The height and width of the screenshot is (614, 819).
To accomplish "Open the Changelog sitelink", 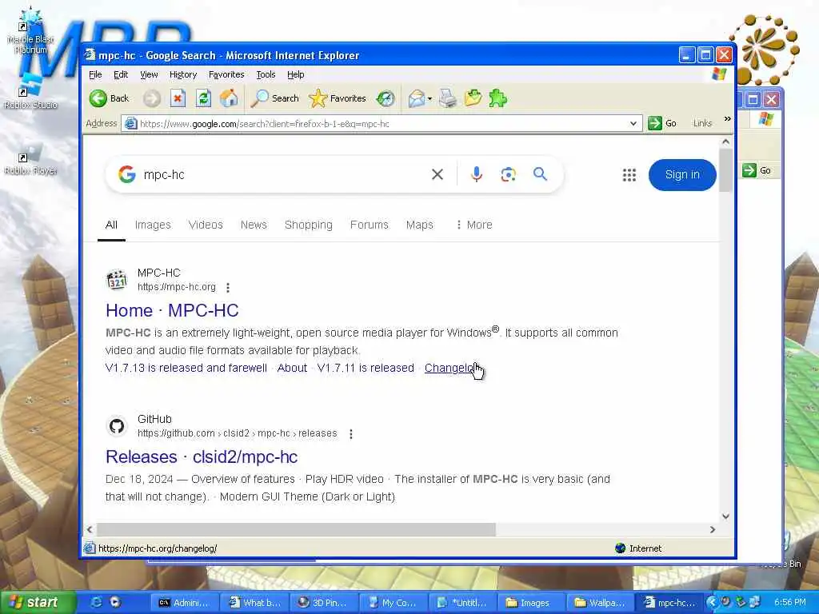I will 450,368.
